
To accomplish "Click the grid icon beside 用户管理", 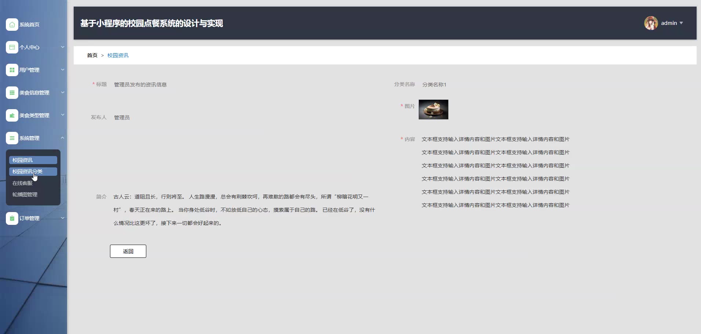I will point(12,70).
